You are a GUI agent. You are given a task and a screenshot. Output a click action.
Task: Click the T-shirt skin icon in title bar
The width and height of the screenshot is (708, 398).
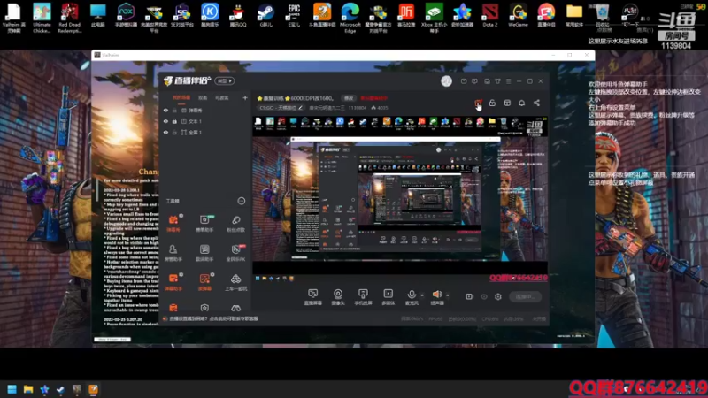pos(497,81)
